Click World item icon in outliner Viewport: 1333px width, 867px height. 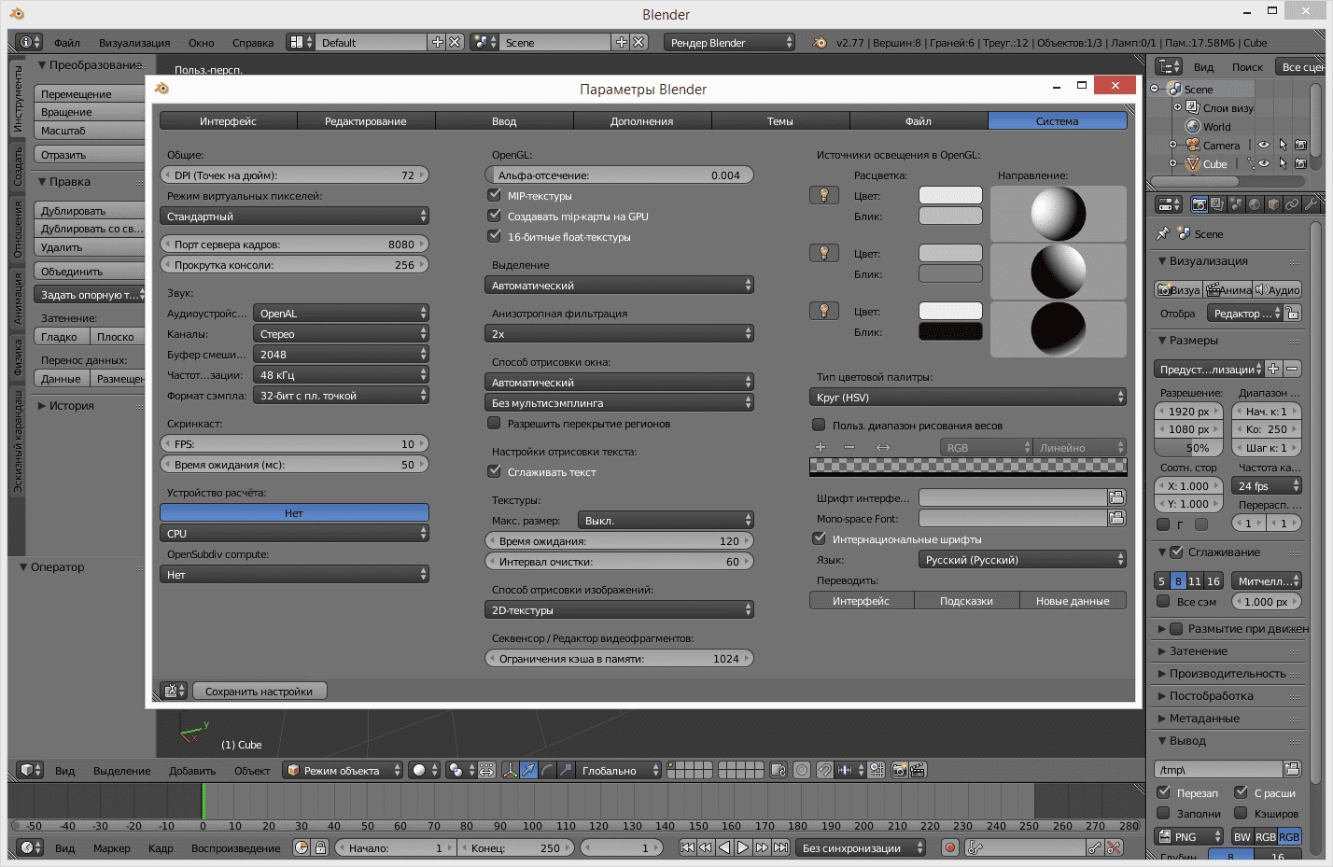tap(1192, 126)
